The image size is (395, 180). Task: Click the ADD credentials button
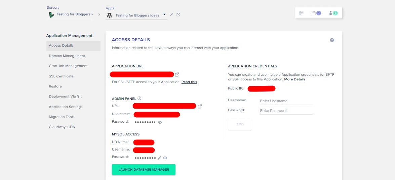pyautogui.click(x=240, y=124)
